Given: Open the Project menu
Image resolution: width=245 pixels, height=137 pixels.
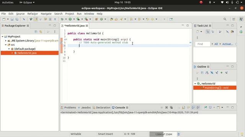Looking at the screenshot, I should tap(70, 14).
